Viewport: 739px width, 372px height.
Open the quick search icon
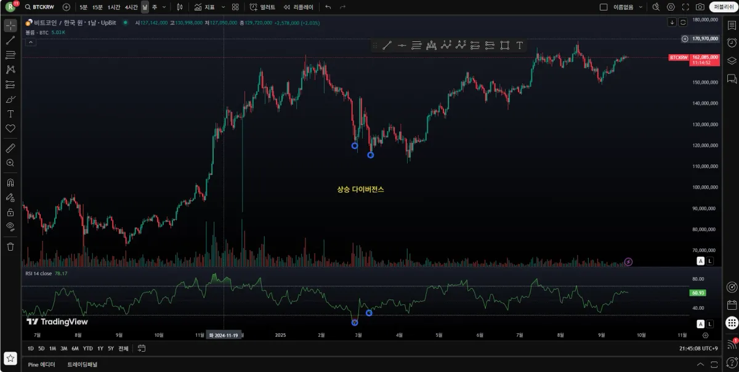click(656, 7)
